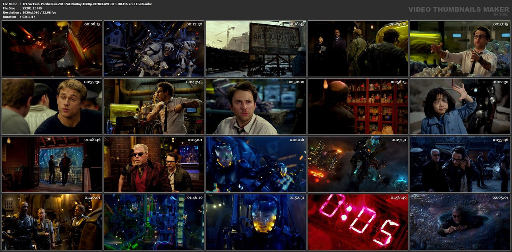512x252 pixels.
Task: Select the sunglasses man thumbnail at 01:15:01
Action: click(154, 164)
